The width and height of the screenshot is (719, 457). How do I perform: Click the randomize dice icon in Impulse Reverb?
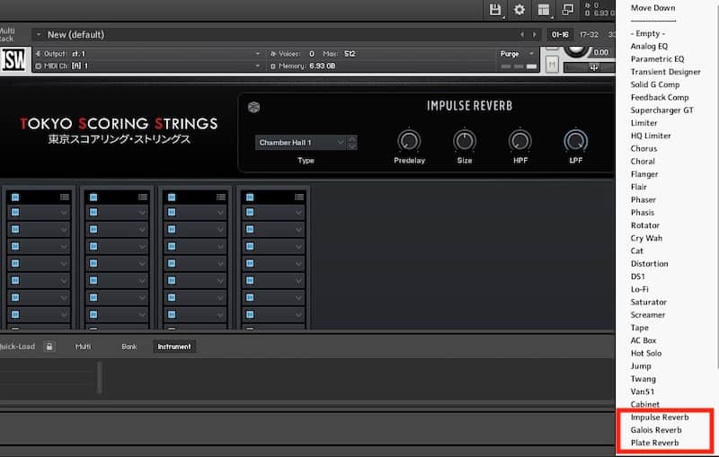tap(253, 107)
